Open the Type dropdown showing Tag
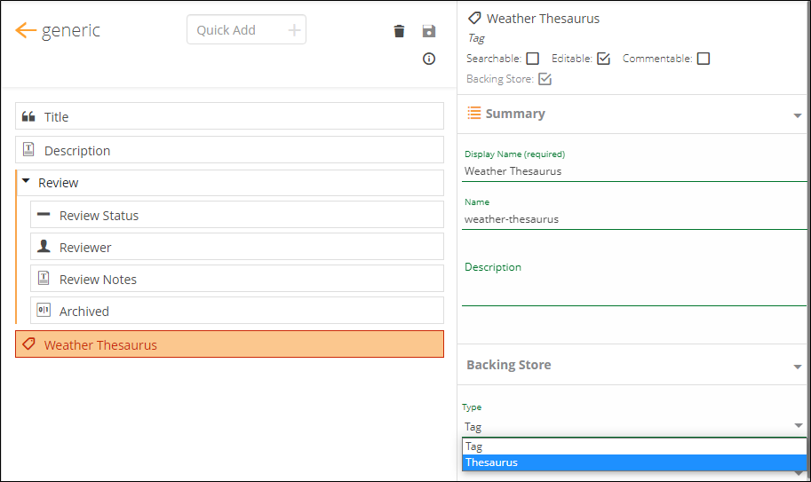This screenshot has height=482, width=811. point(632,427)
